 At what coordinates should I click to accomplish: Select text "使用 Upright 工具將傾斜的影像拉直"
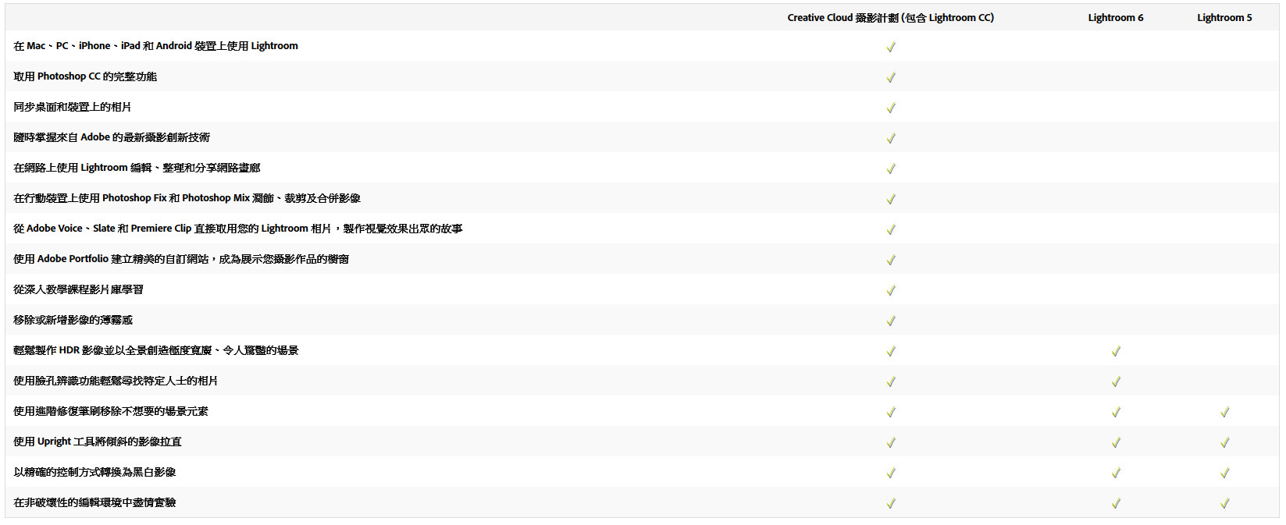coord(98,442)
